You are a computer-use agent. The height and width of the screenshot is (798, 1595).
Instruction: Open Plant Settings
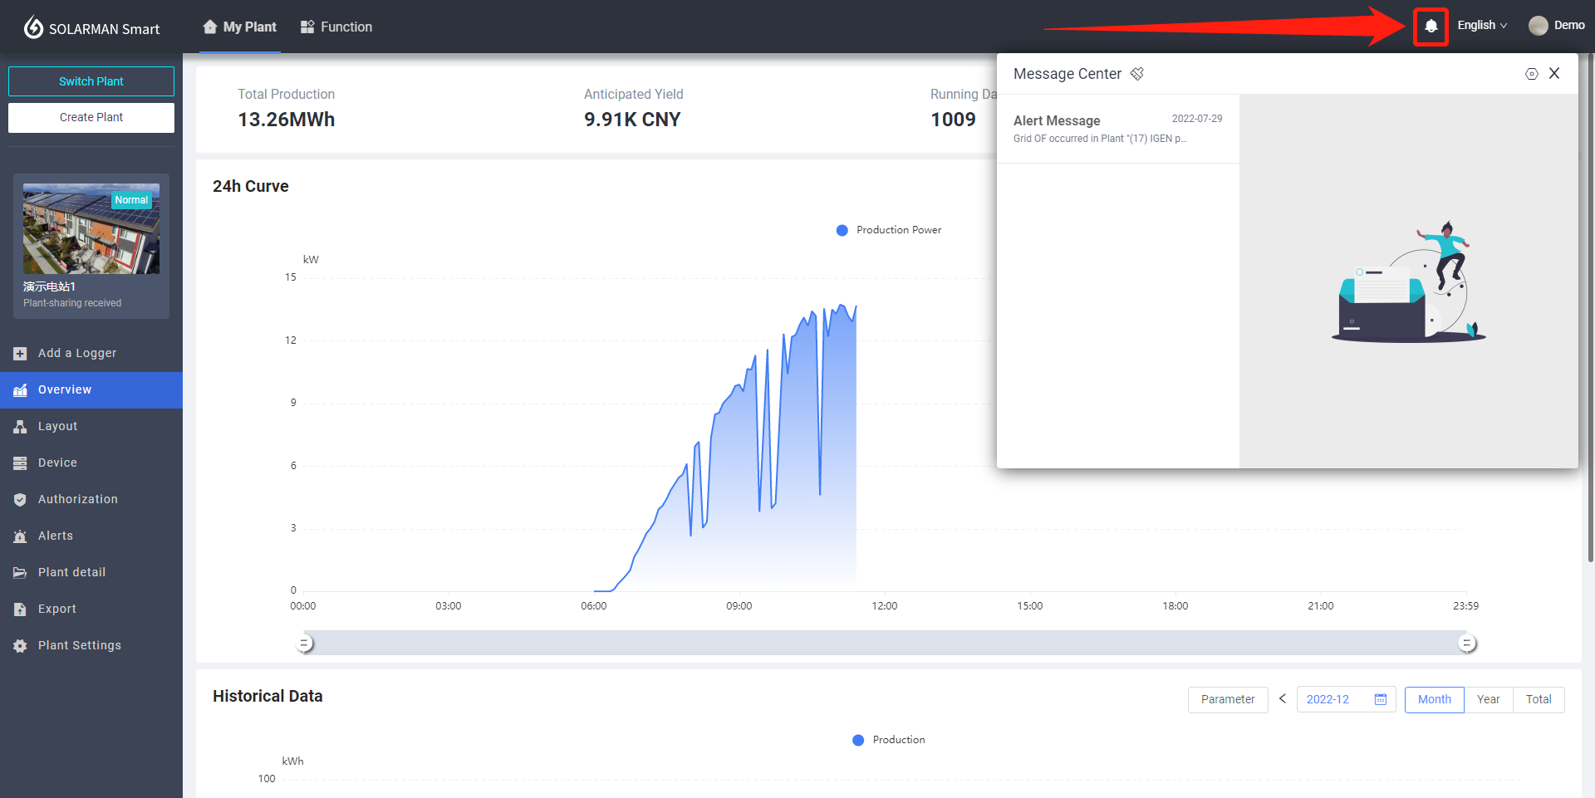91,645
